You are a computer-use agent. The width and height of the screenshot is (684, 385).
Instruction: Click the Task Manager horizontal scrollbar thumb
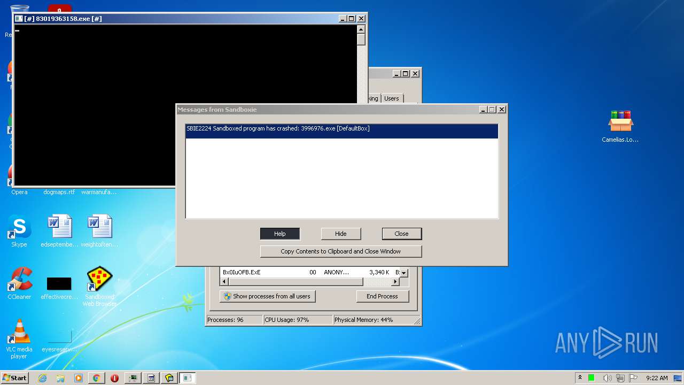pos(295,281)
